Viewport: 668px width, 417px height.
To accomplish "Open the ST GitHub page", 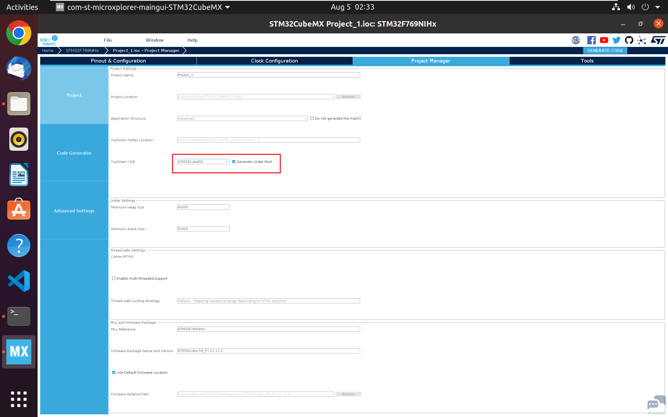I will [629, 40].
